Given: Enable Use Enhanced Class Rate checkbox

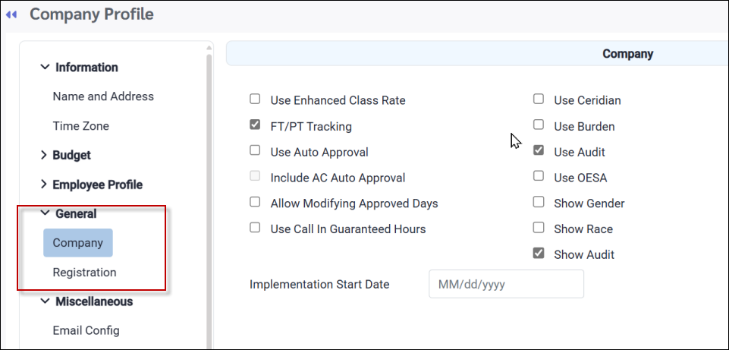Looking at the screenshot, I should point(255,99).
